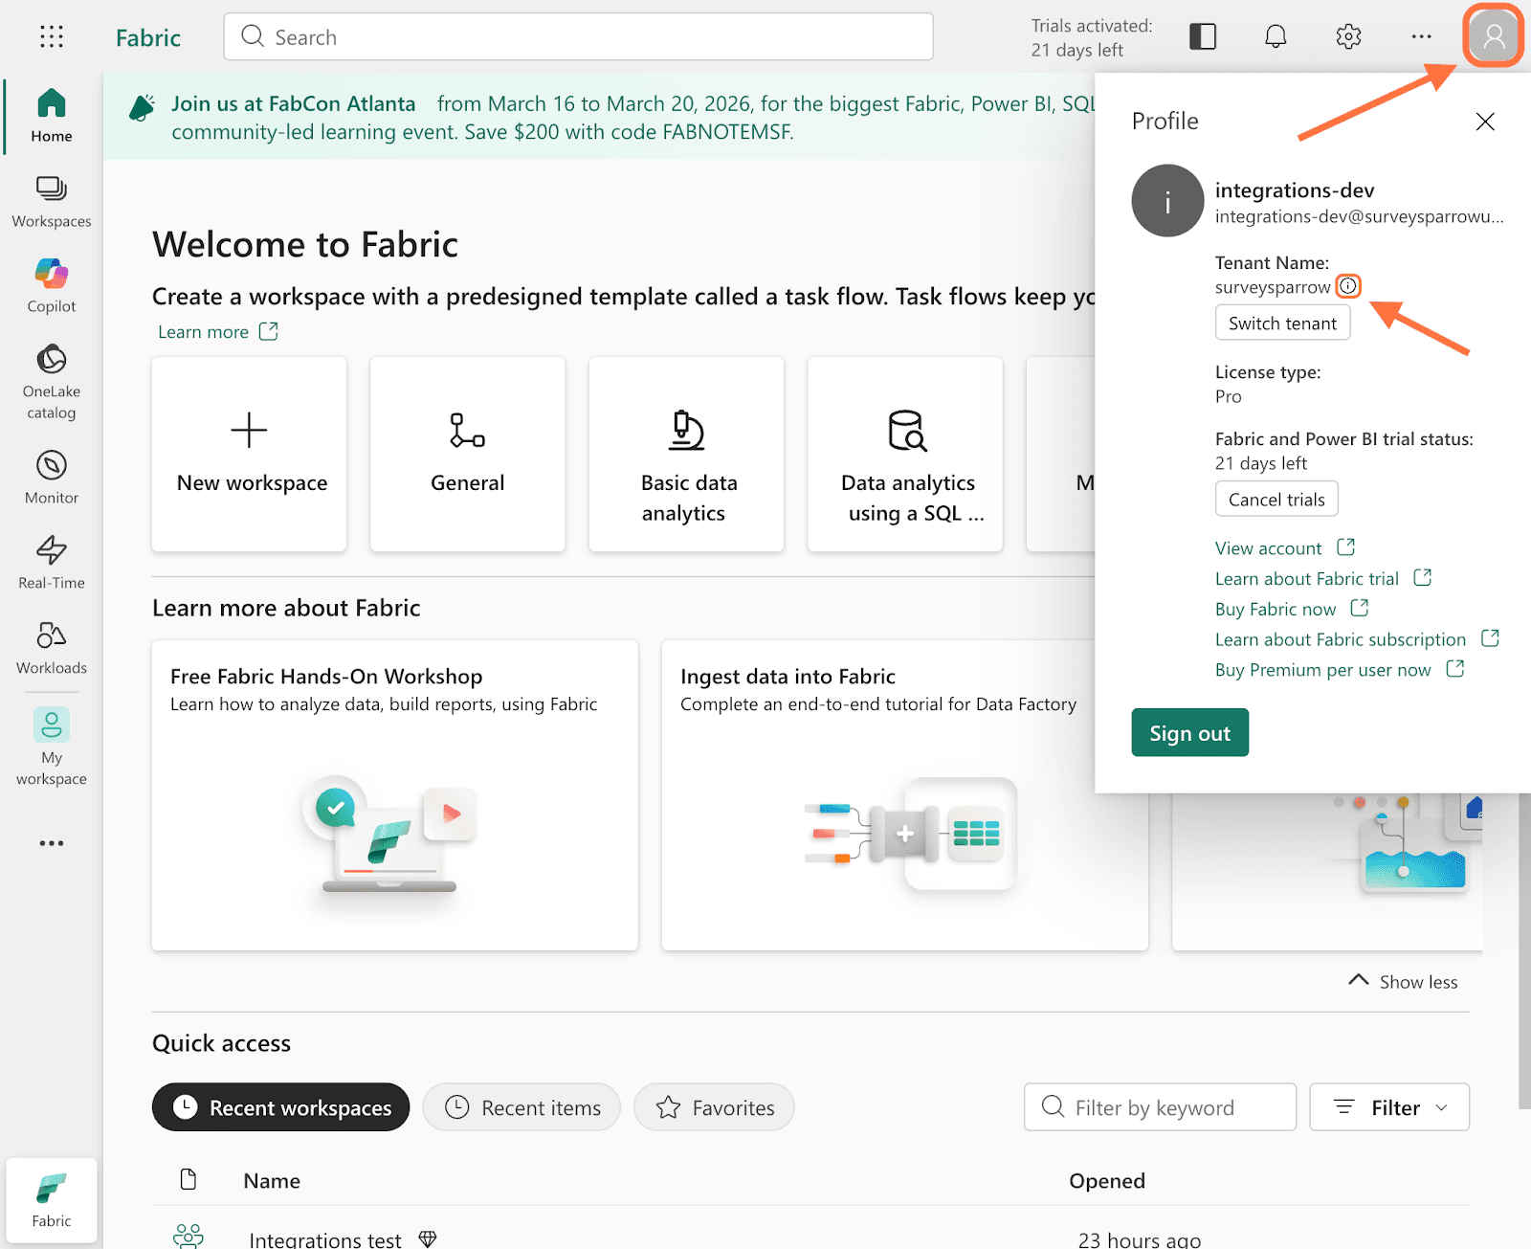Open Real-Time hub in the sidebar
The width and height of the screenshot is (1531, 1249).
coord(52,562)
